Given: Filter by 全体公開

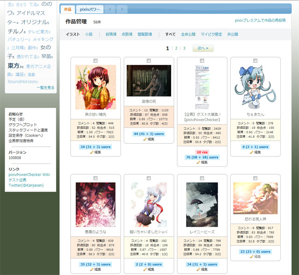Looking at the screenshot, I should coord(188,34).
